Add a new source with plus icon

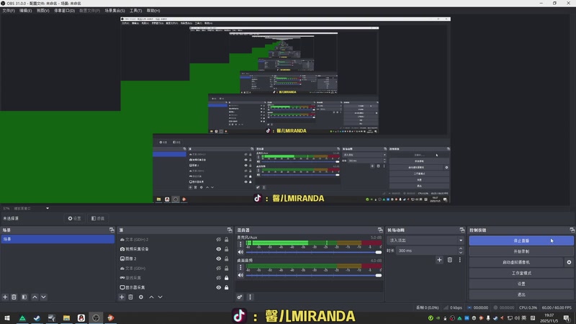click(122, 297)
